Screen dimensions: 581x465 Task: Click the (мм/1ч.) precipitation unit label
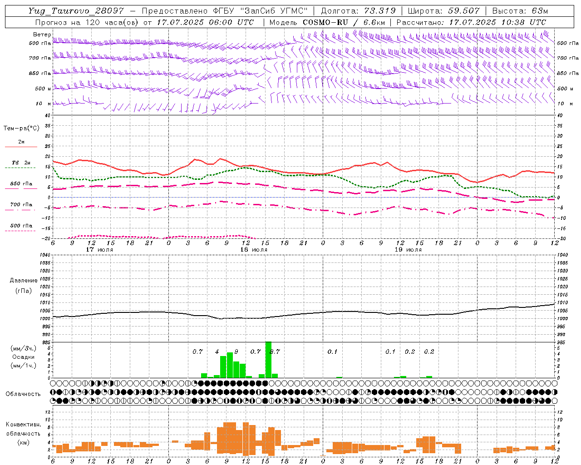[x=24, y=366]
